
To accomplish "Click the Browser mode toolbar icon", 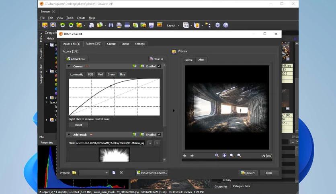I will [45, 25].
